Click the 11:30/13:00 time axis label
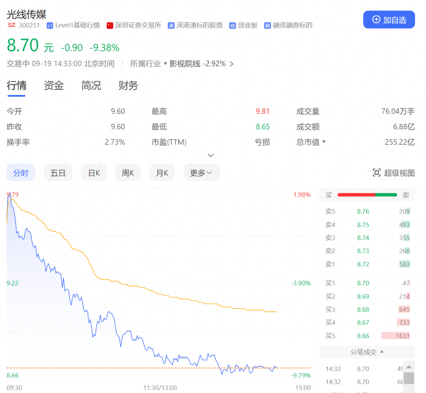Viewport: 426px width, 393px height. pyautogui.click(x=160, y=387)
